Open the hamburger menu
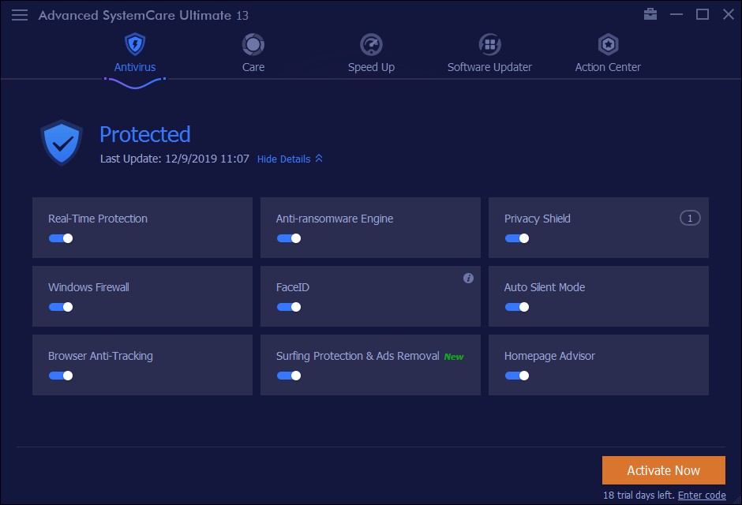This screenshot has height=505, width=742. point(20,14)
